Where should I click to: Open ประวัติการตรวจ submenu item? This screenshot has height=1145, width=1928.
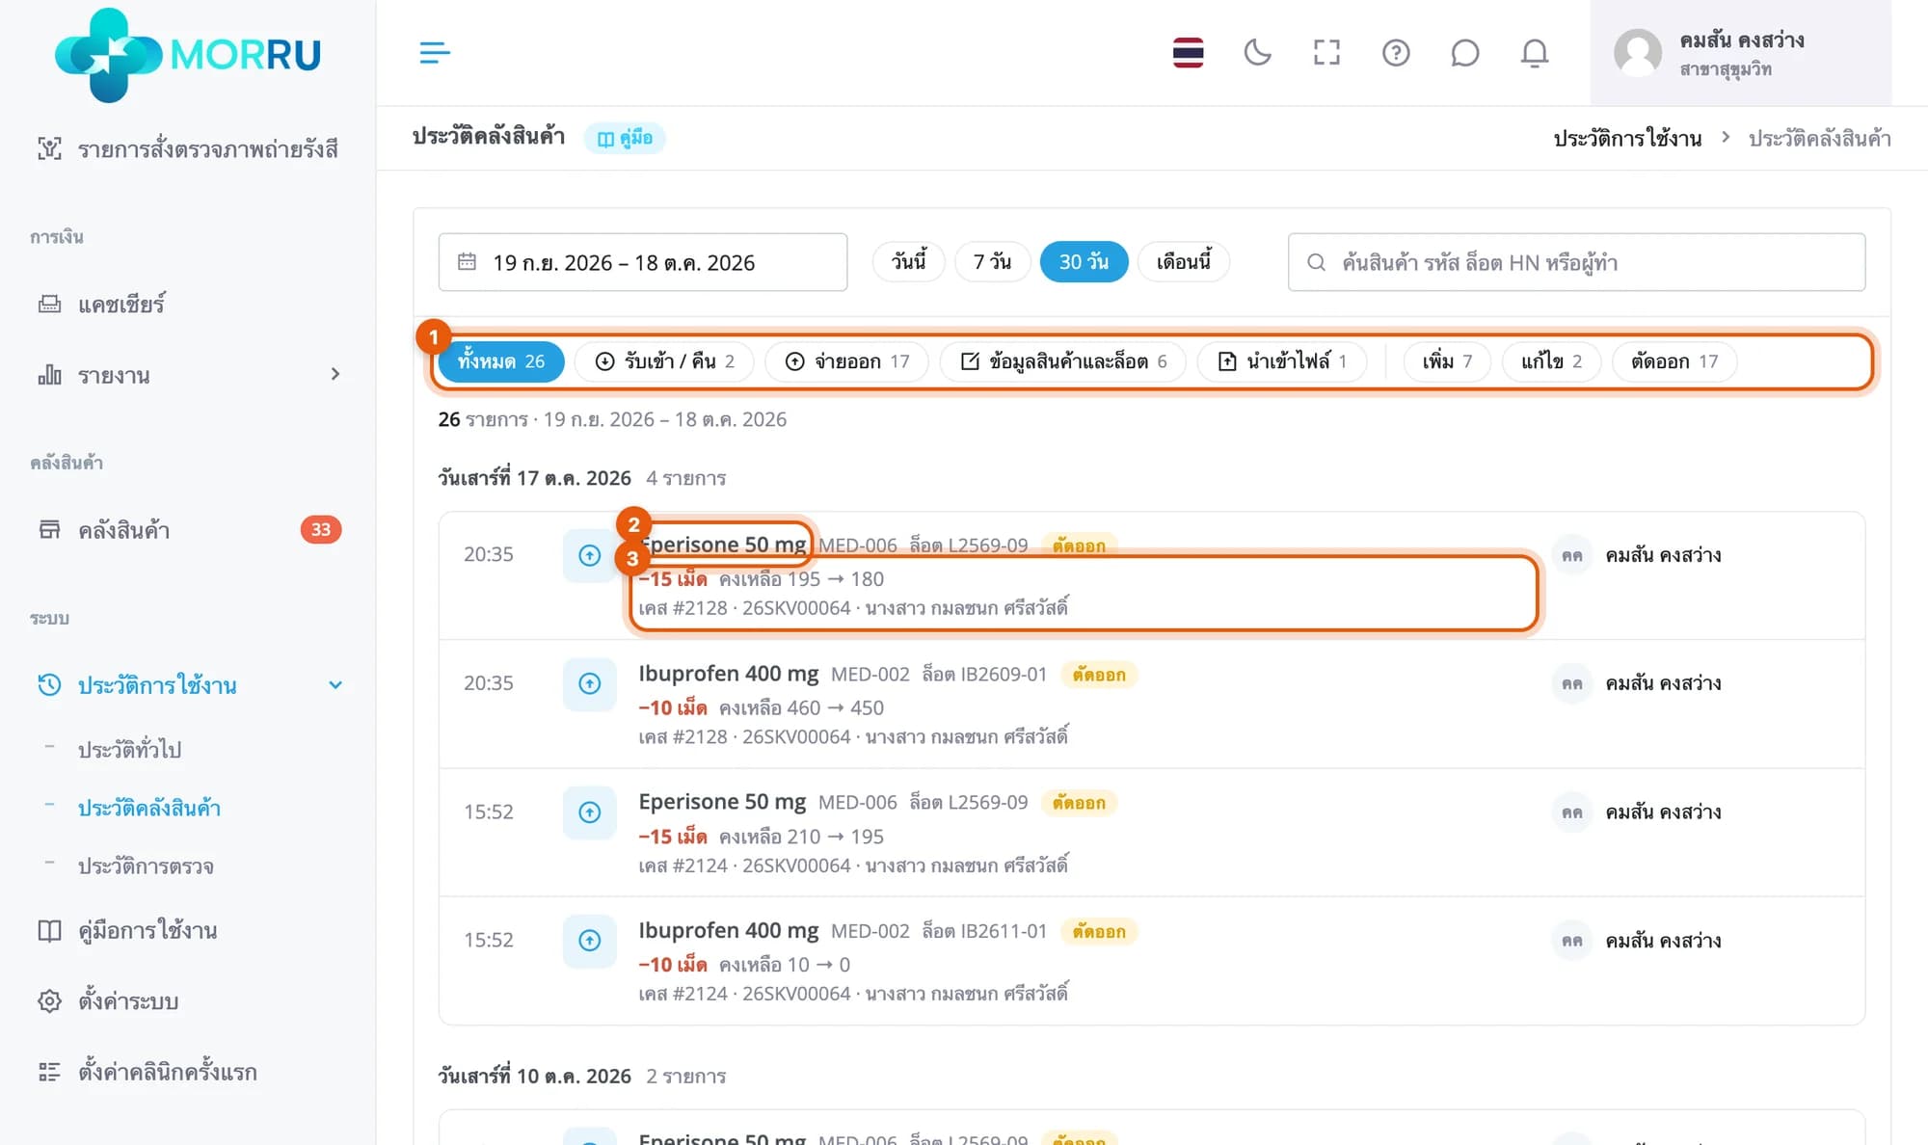click(x=146, y=865)
